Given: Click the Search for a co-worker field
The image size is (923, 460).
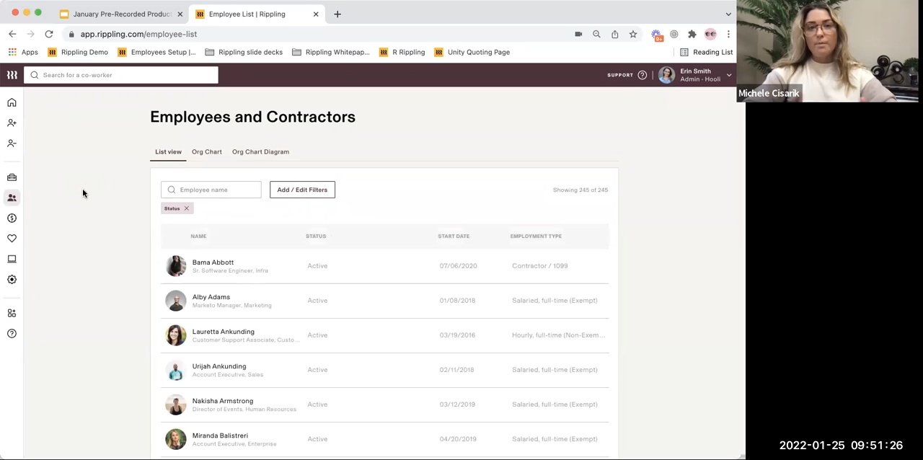Looking at the screenshot, I should tap(121, 75).
